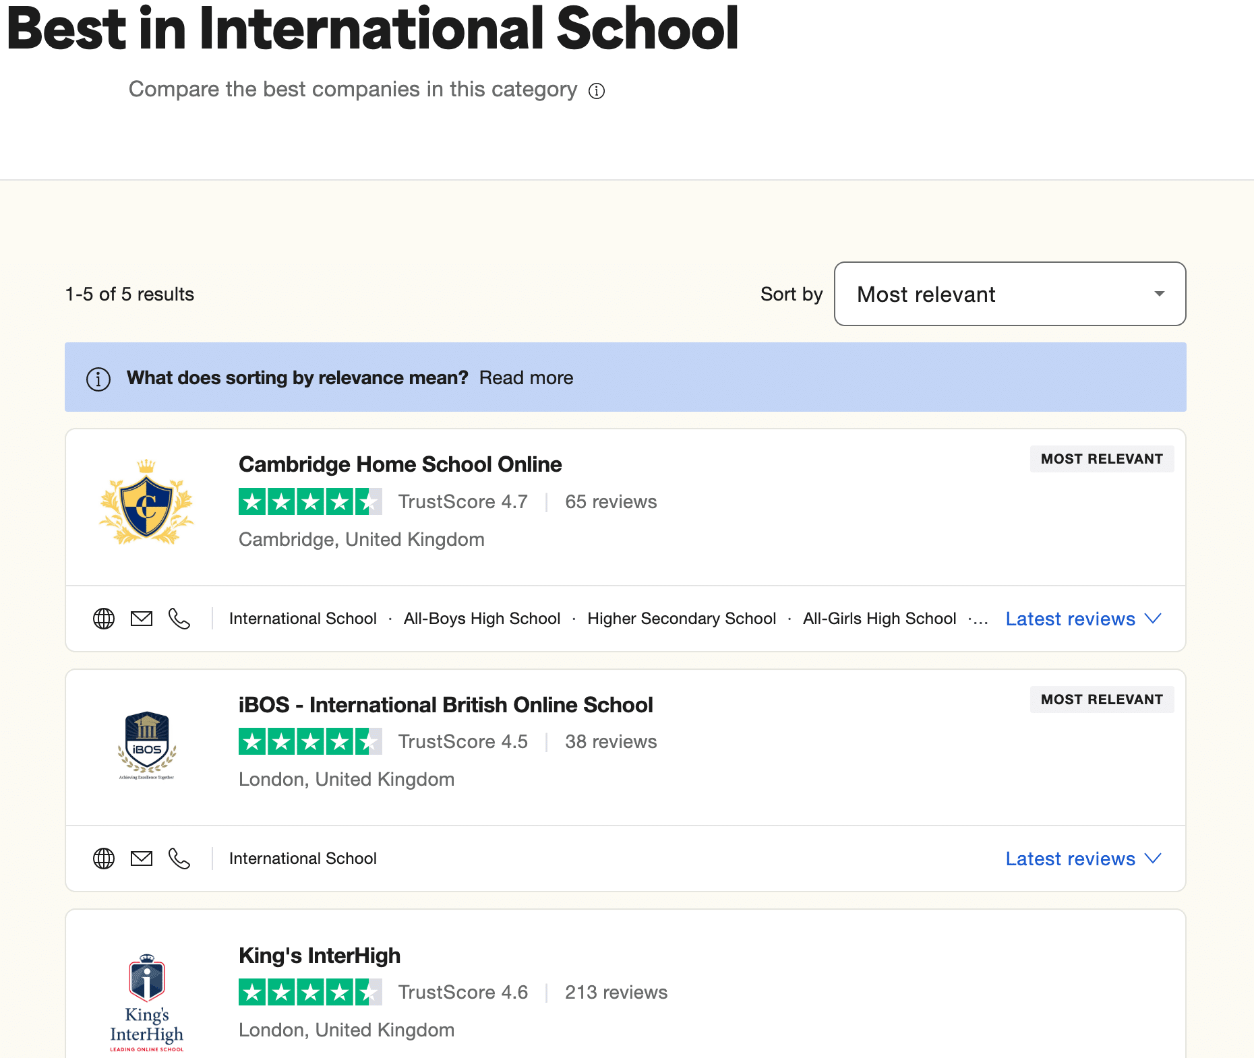
Task: Click '1-5 of 5 results' text
Action: [129, 294]
